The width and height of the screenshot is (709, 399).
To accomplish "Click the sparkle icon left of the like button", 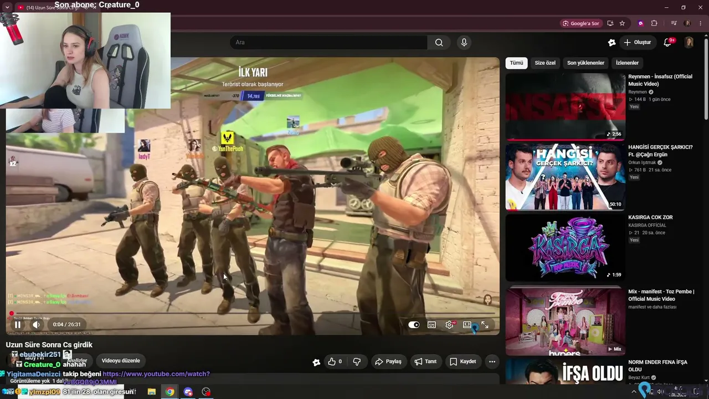I will click(x=316, y=362).
